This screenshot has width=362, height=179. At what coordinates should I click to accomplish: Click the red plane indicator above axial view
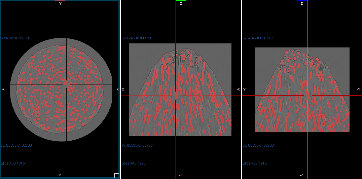[60, 1]
